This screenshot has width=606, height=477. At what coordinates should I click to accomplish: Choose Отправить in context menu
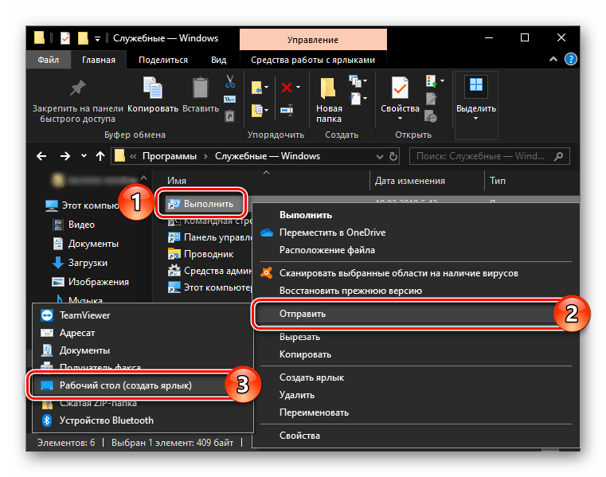(413, 314)
